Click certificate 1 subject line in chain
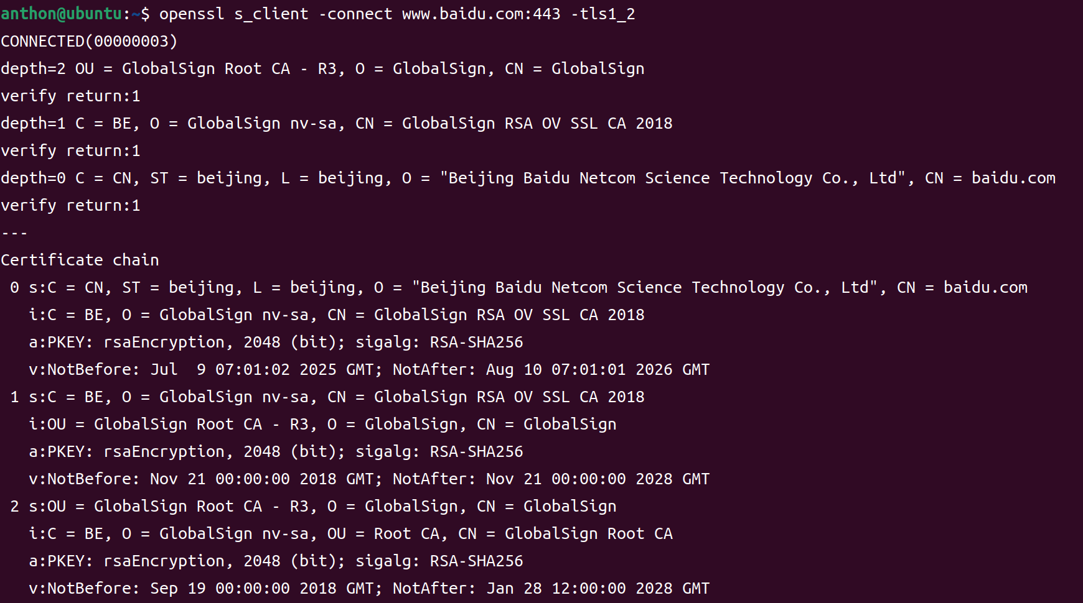Screen dimensions: 1083x603 coord(336,397)
